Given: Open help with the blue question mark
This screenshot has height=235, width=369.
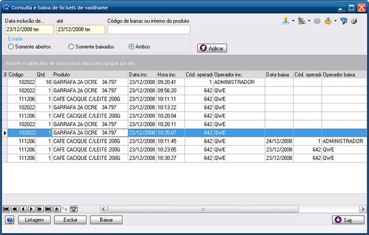Looking at the screenshot, I should pyautogui.click(x=9, y=220).
